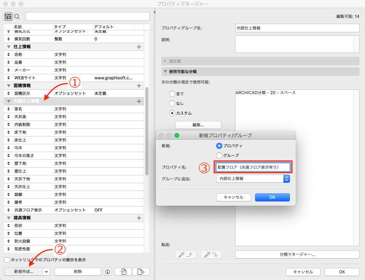Click reorder handle of 気密性能 row
This screenshot has width=365, height=280.
(9, 249)
